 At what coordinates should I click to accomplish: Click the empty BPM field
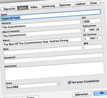93,47
